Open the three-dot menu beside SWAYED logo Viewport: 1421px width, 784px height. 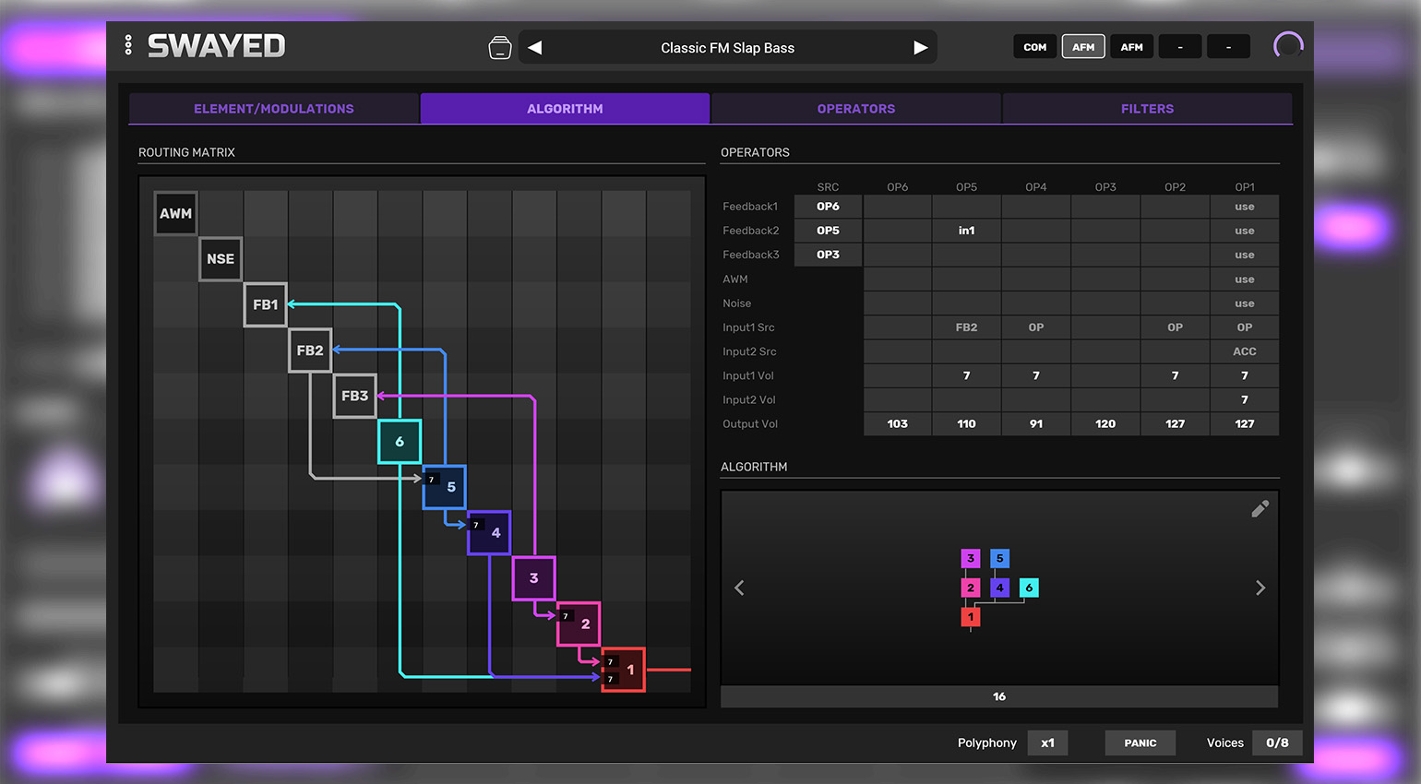pos(128,45)
